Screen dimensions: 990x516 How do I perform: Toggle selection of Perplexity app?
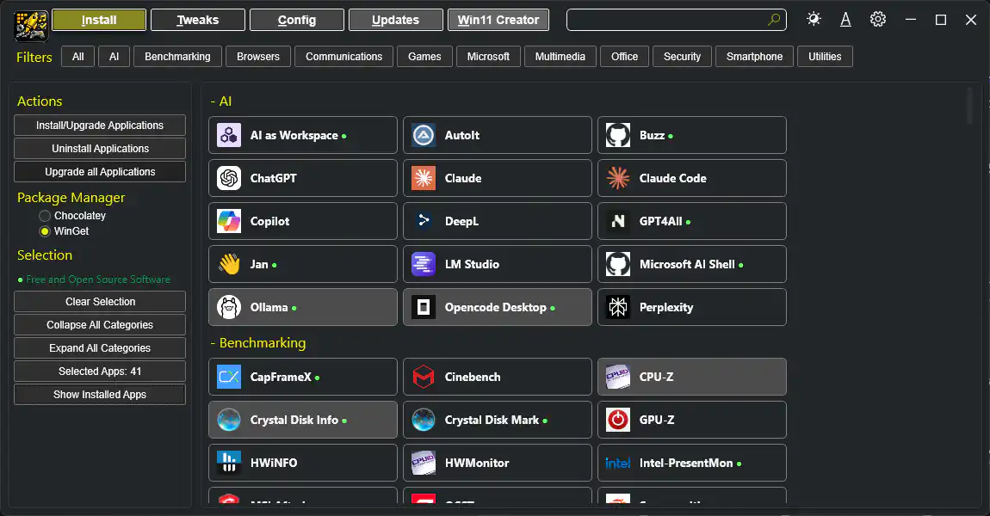[x=692, y=307]
